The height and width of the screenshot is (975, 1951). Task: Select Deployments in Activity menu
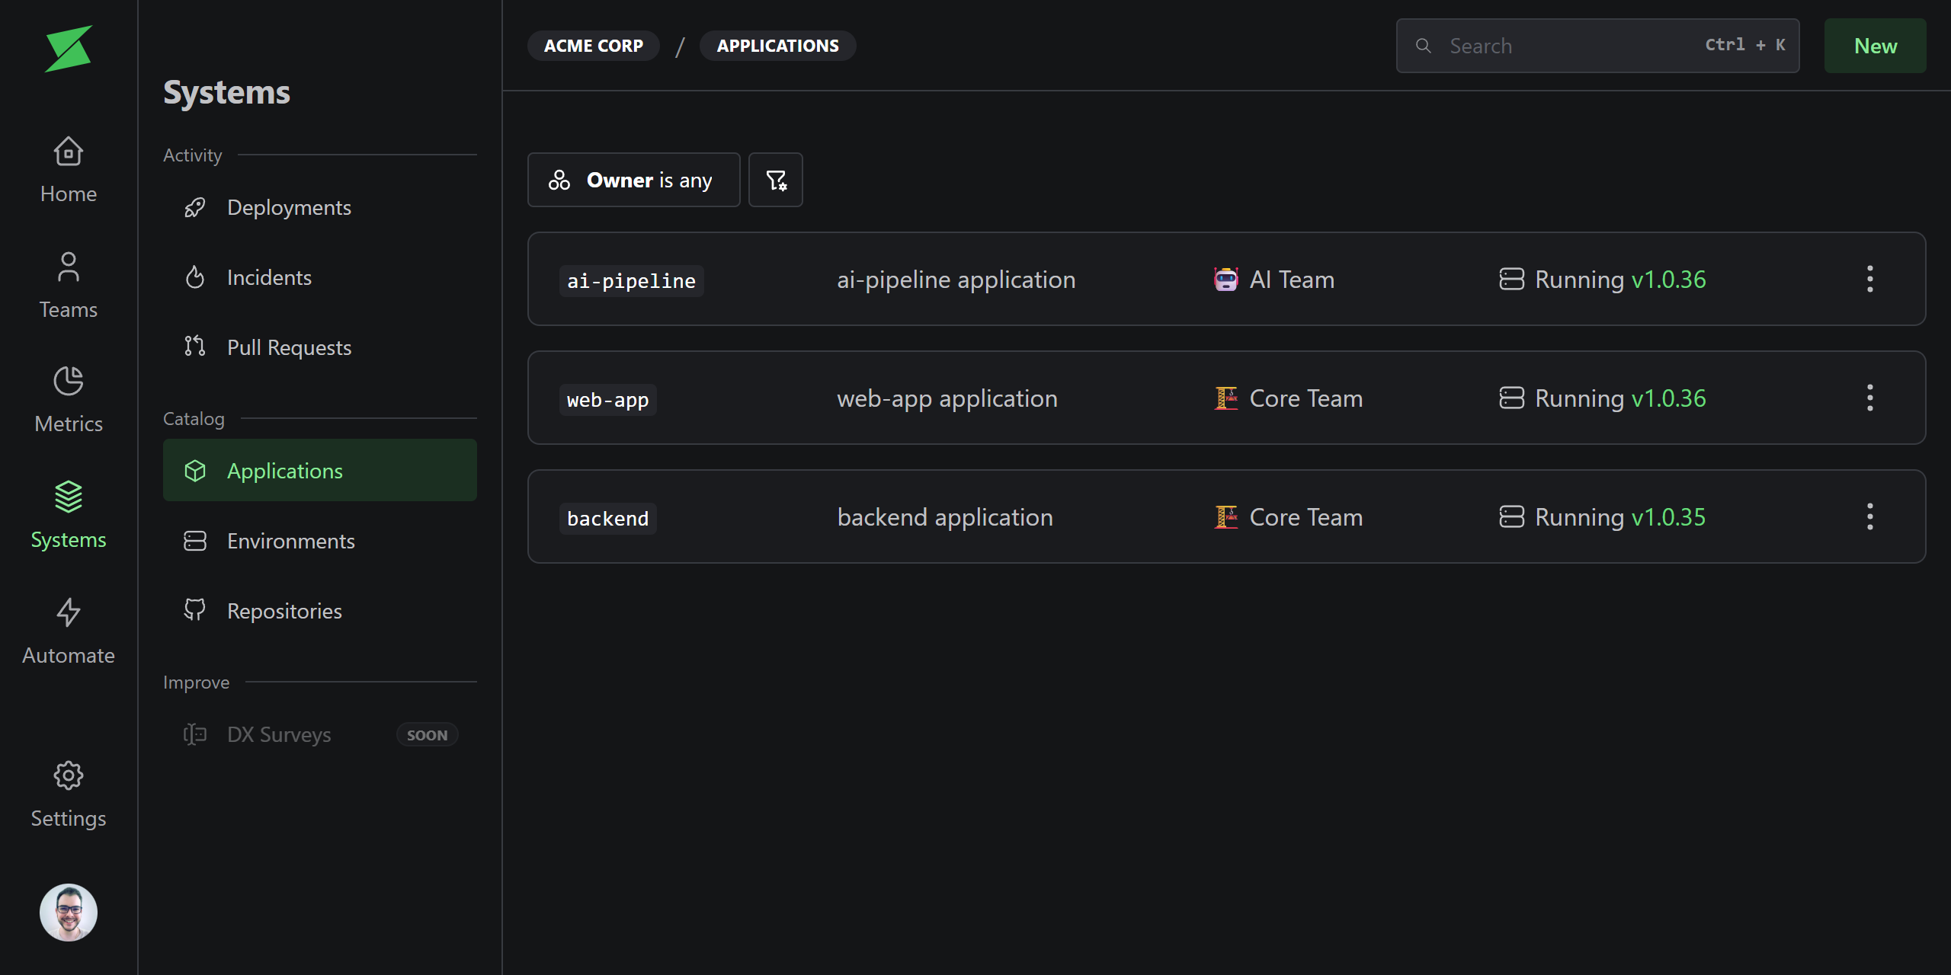tap(289, 207)
